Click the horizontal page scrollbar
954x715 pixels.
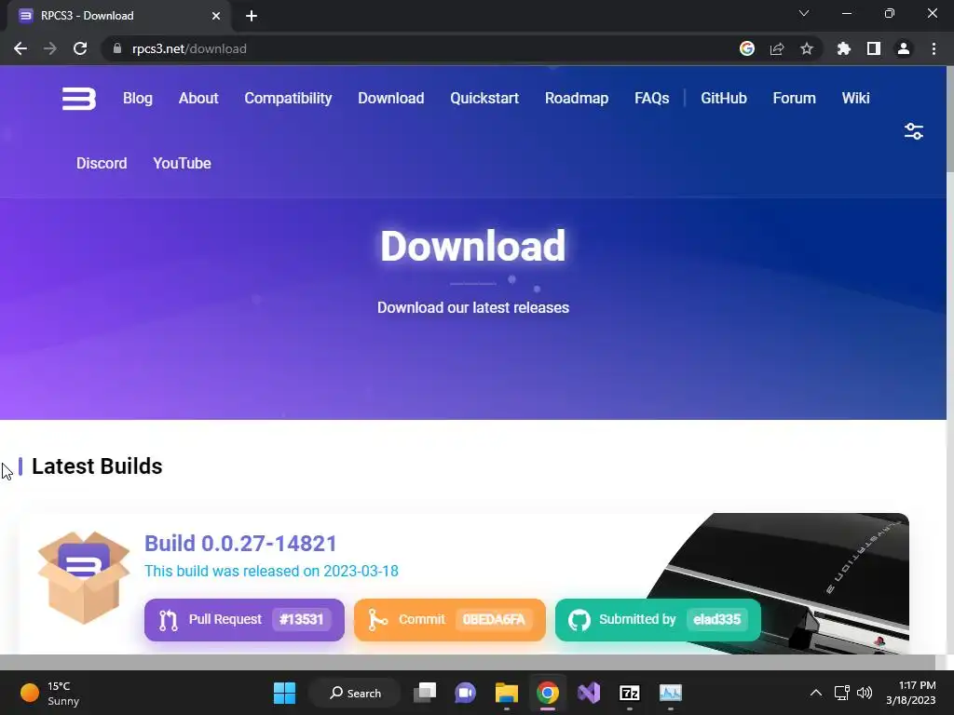pyautogui.click(x=468, y=662)
